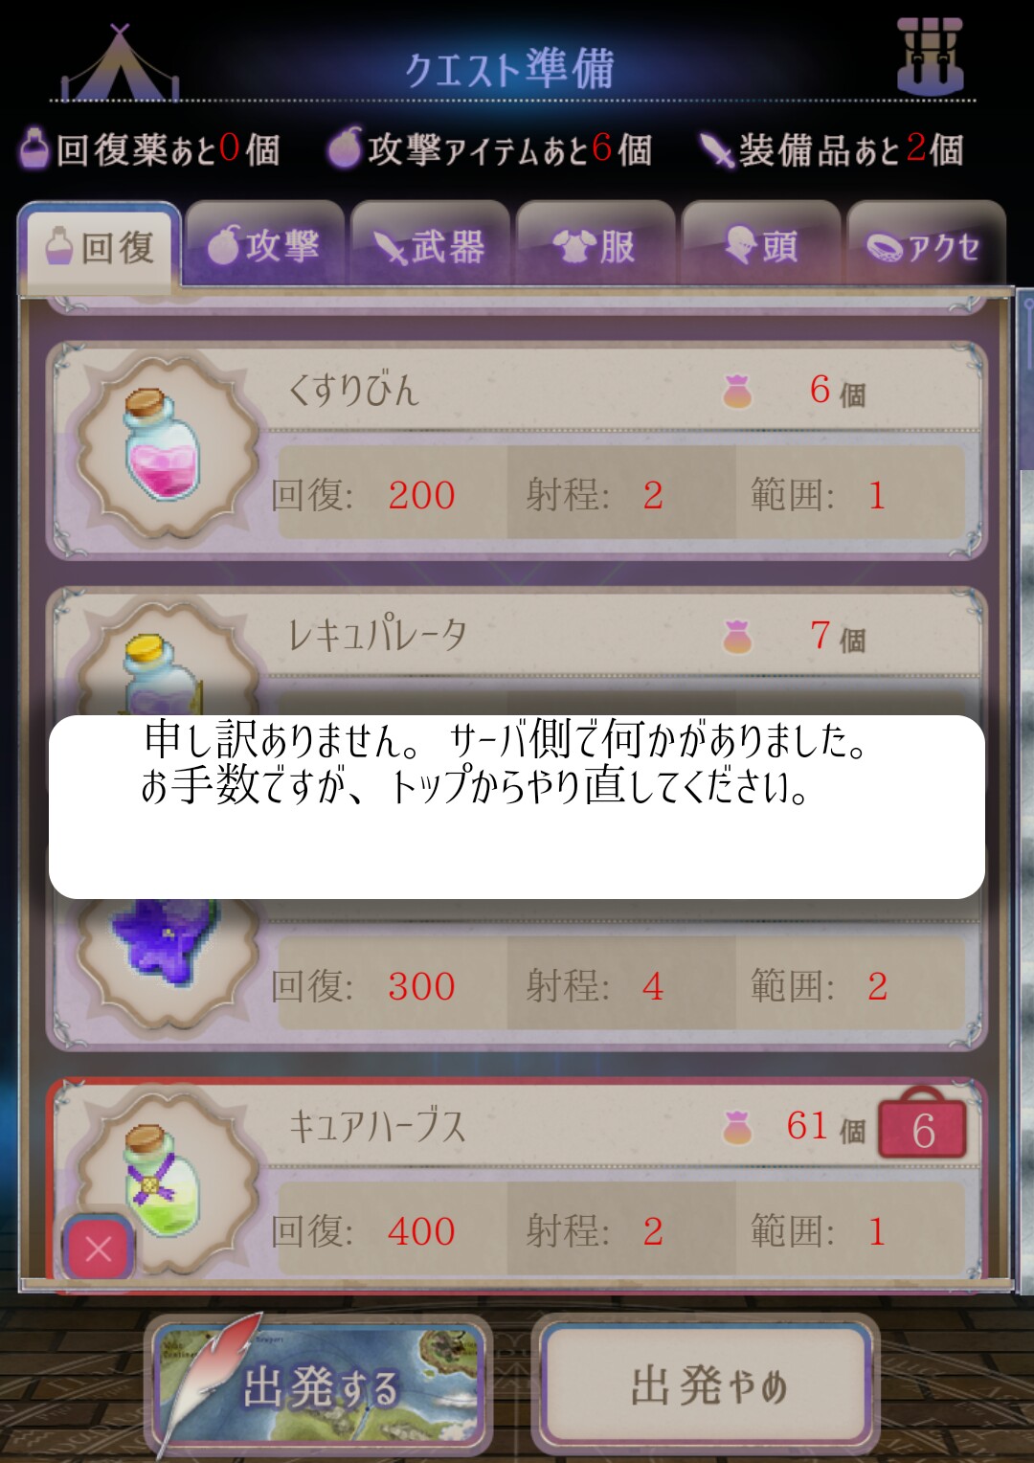Image resolution: width=1034 pixels, height=1463 pixels.
Task: Switch to the 攻撃 tab
Action: pos(264,245)
